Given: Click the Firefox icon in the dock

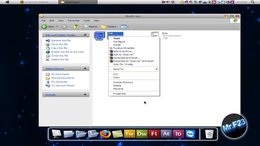Looking at the screenshot, I should (105, 134).
